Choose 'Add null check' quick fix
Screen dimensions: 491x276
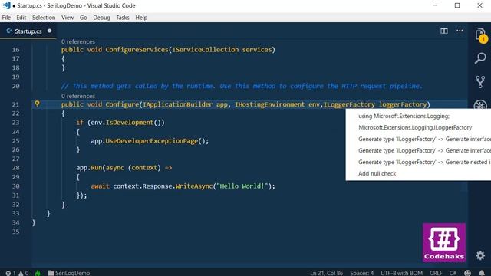377,174
